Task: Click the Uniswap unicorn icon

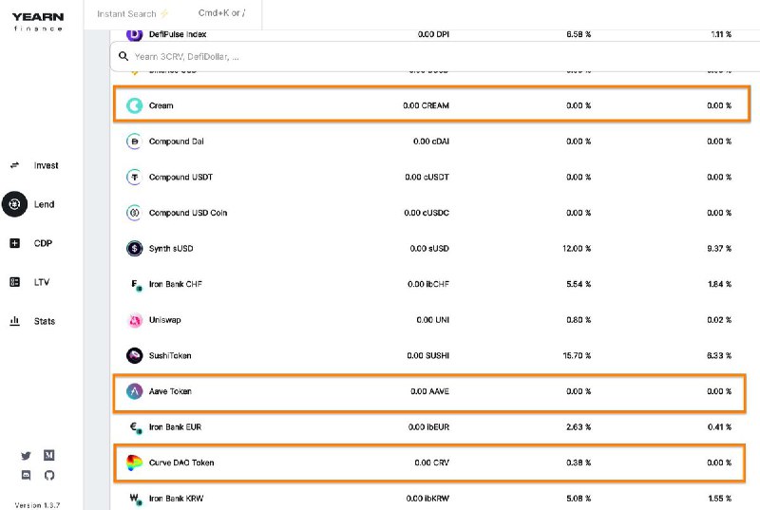Action: pos(134,320)
